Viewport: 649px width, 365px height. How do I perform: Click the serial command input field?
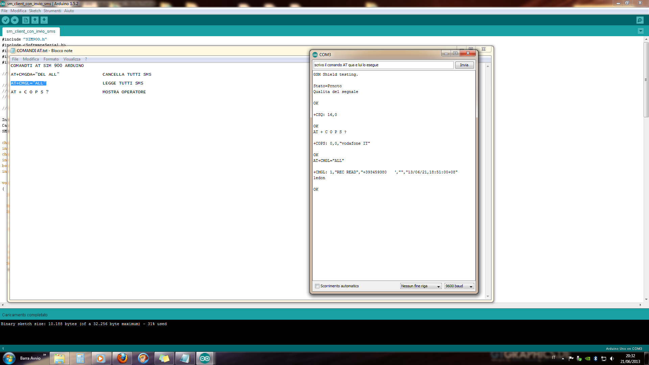383,65
